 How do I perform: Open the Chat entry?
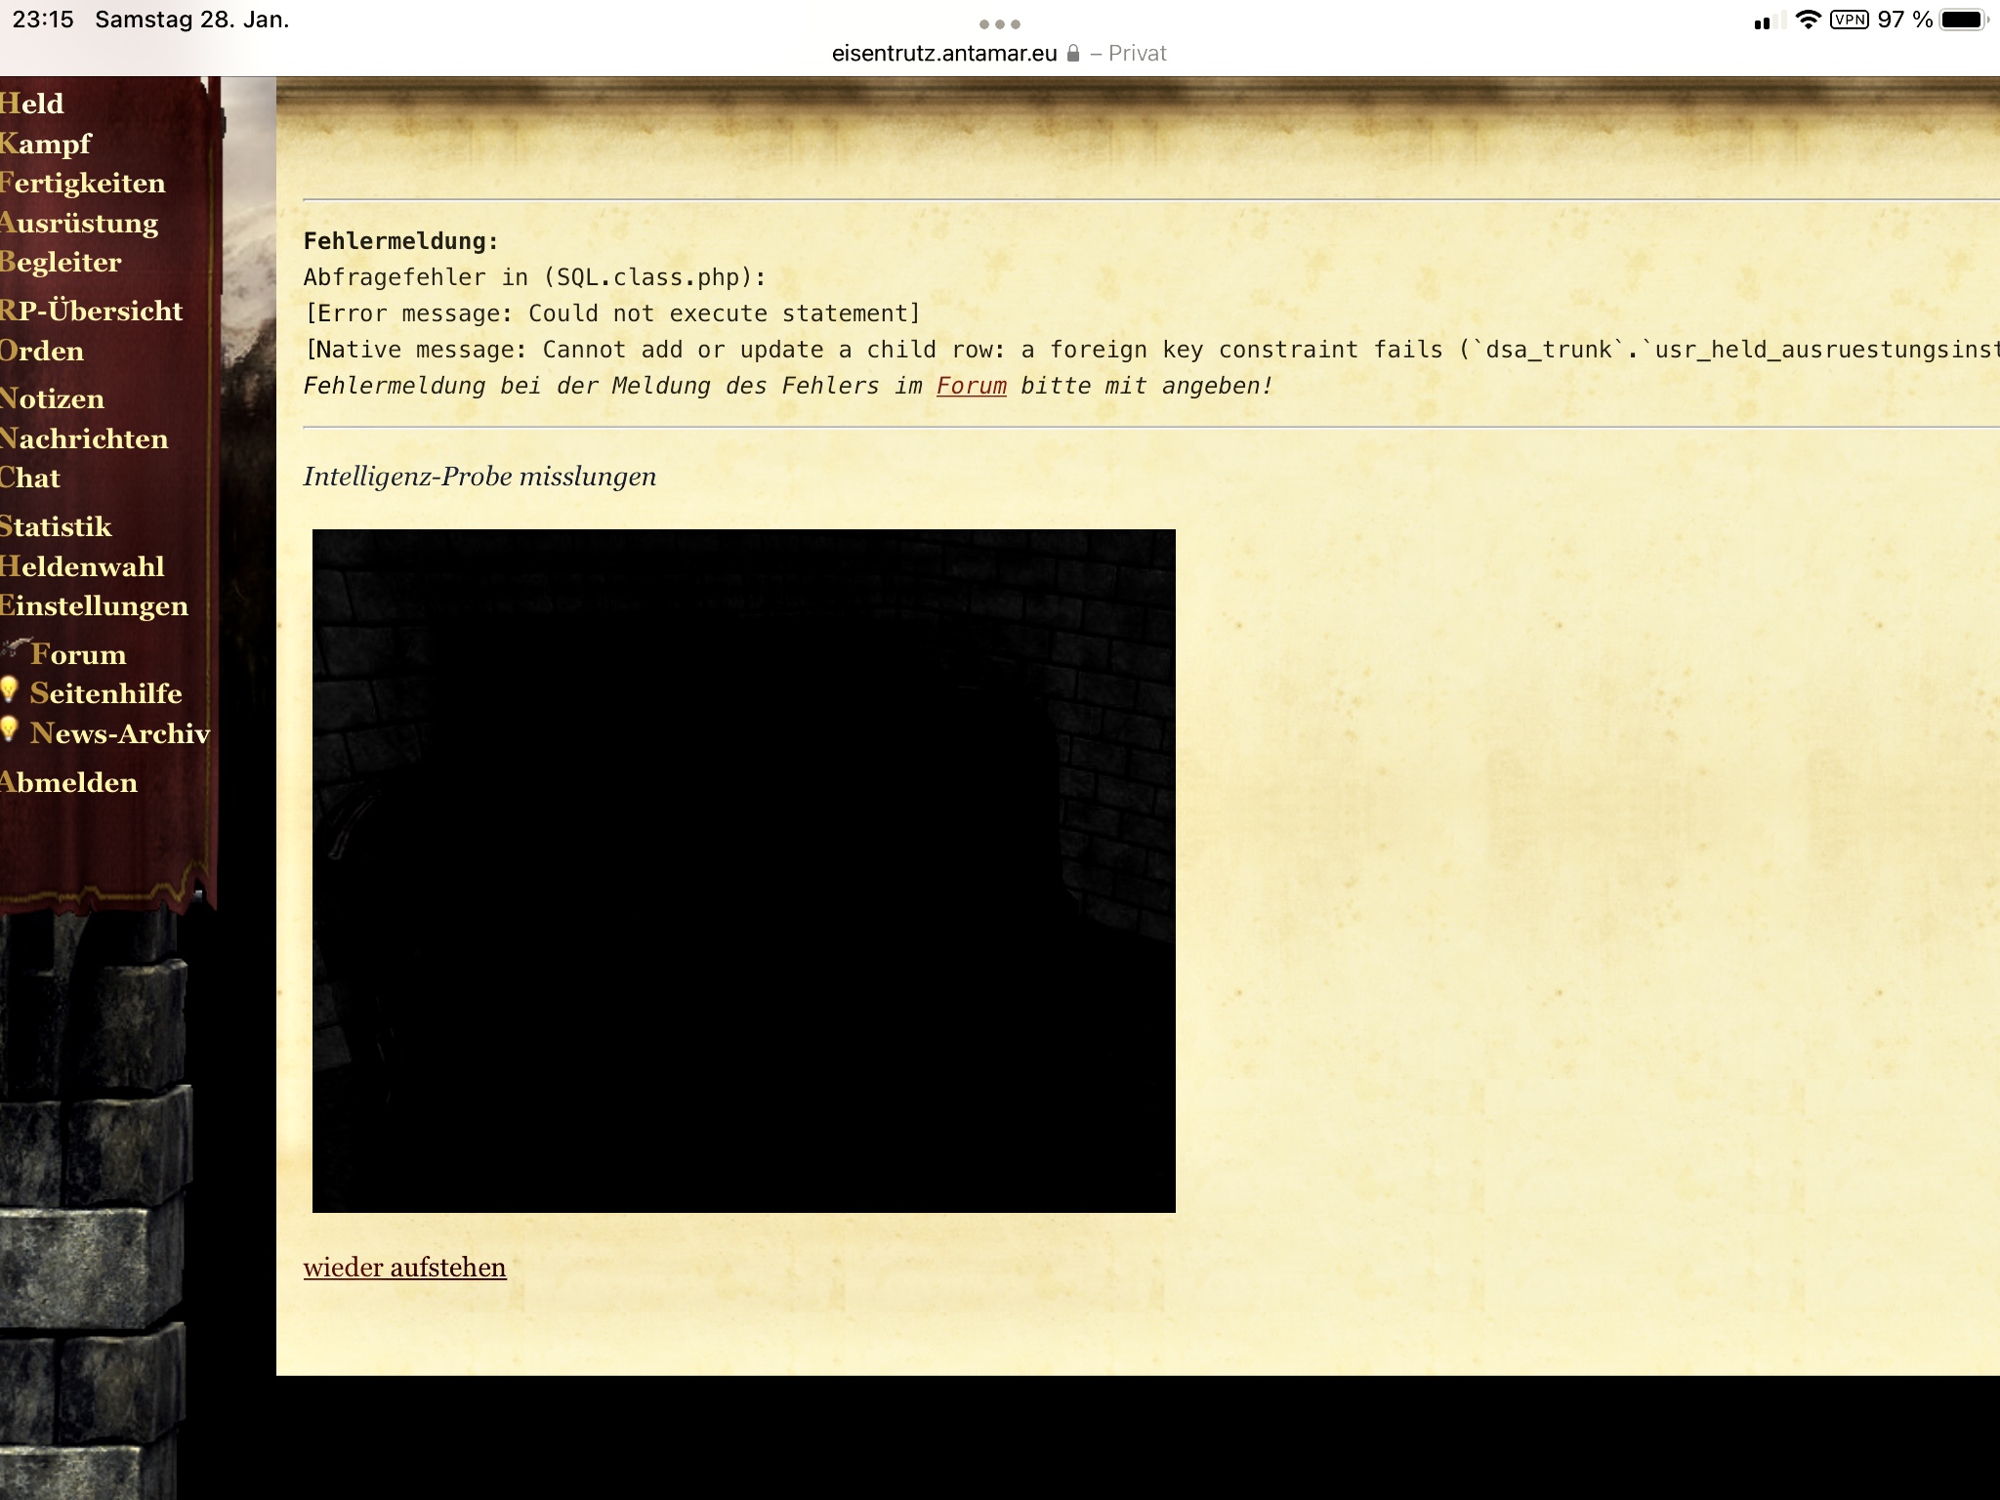pyautogui.click(x=30, y=478)
